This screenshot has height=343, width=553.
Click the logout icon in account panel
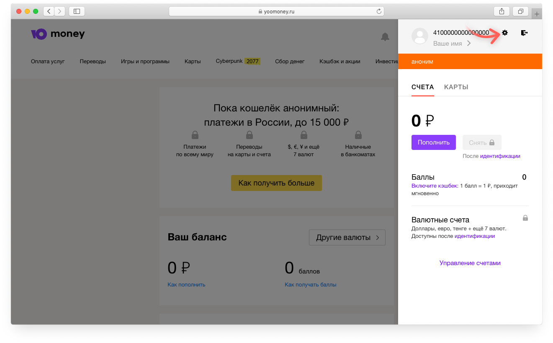click(x=524, y=33)
